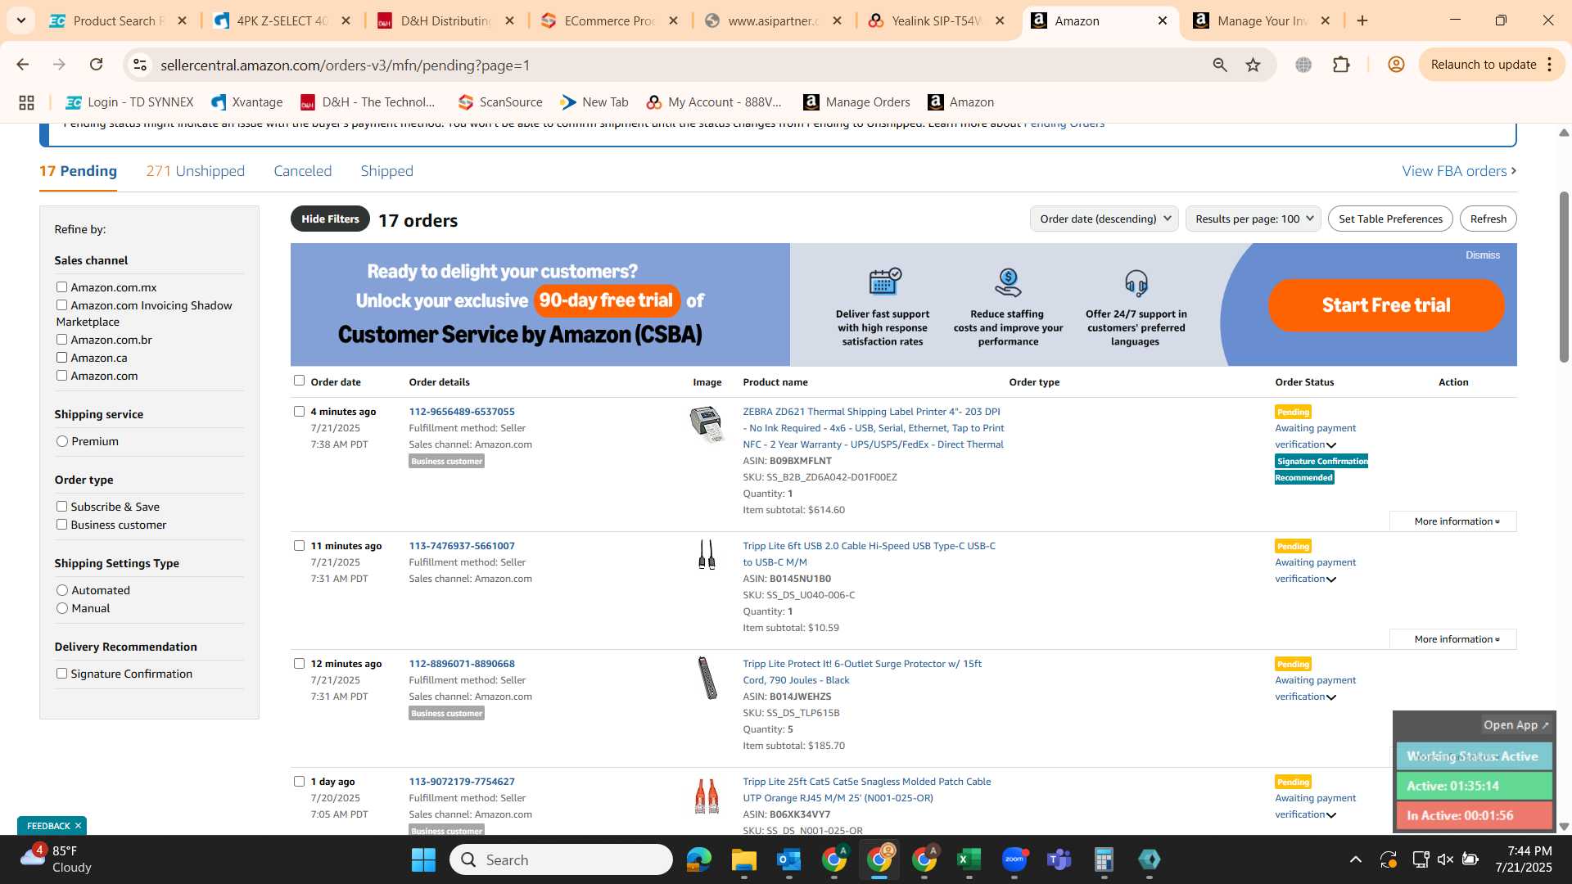Switch to the 17 Pending tab
Screen dimensions: 1572x884
(78, 171)
